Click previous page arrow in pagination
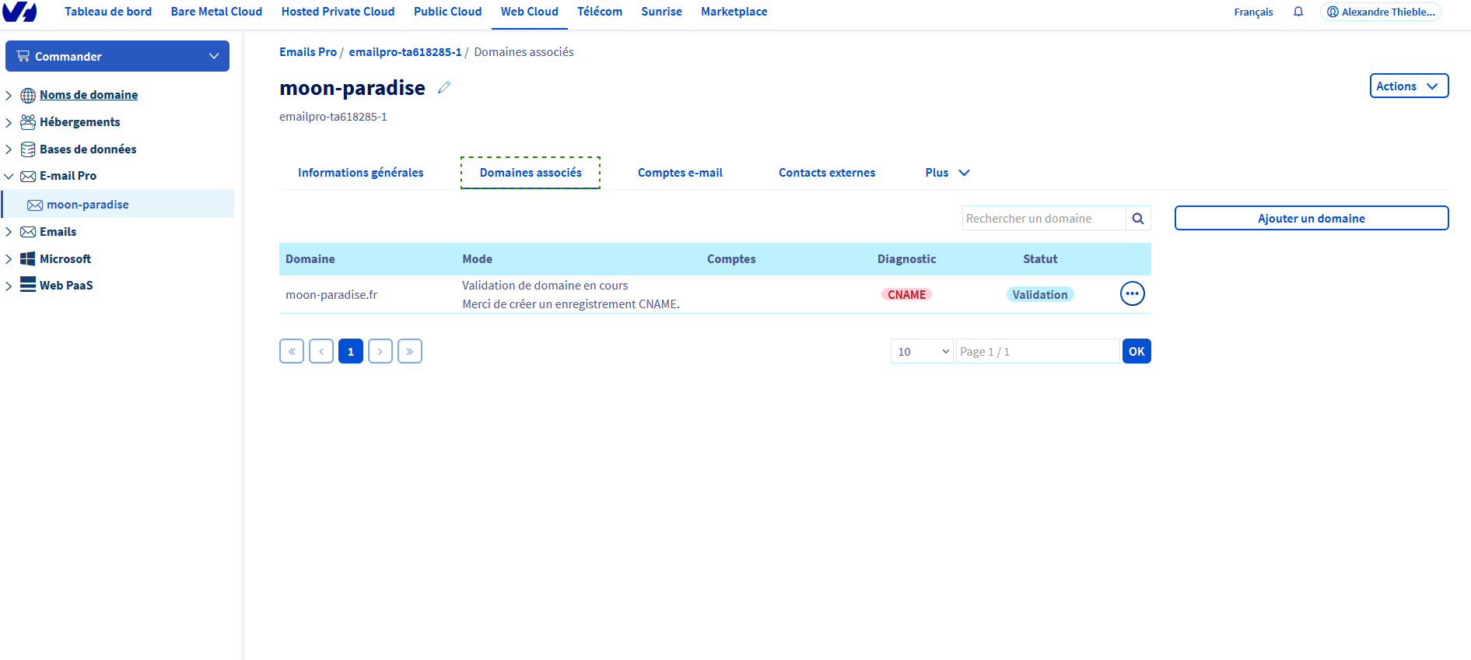Screen dimensions: 1471x660 [x=321, y=352]
